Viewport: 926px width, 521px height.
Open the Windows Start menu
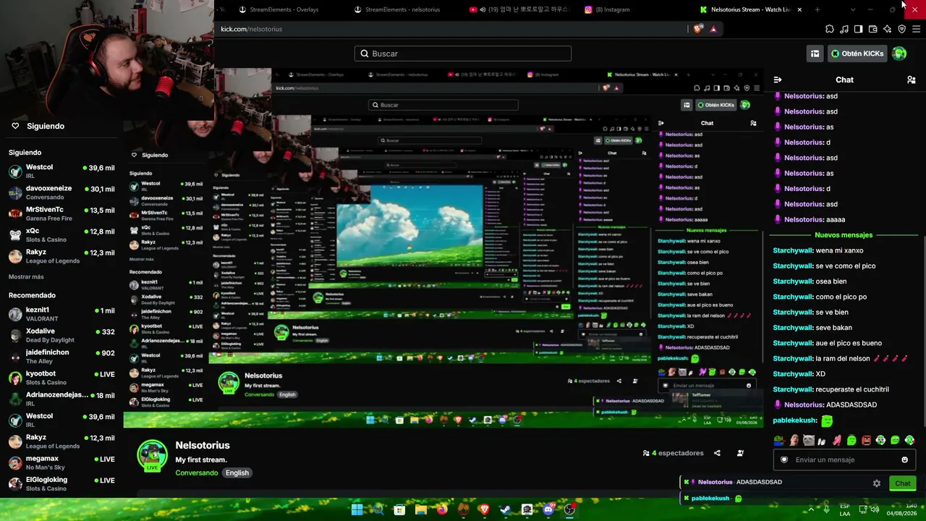pyautogui.click(x=357, y=509)
